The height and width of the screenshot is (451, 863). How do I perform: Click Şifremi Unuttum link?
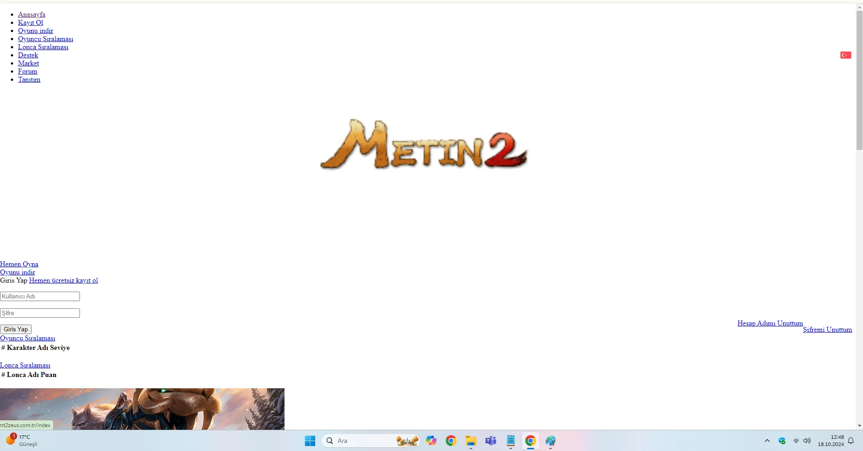(x=827, y=330)
